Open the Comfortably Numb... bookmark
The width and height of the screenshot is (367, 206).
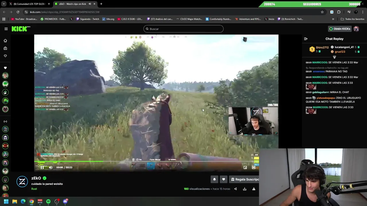[x=218, y=19]
